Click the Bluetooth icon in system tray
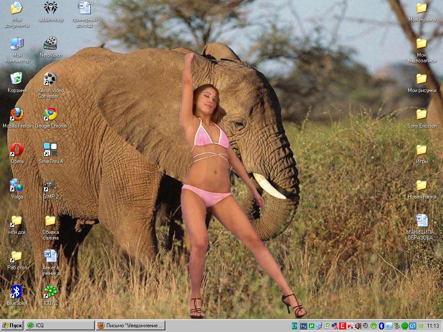Viewport: 443px width, 332px height. [381, 326]
